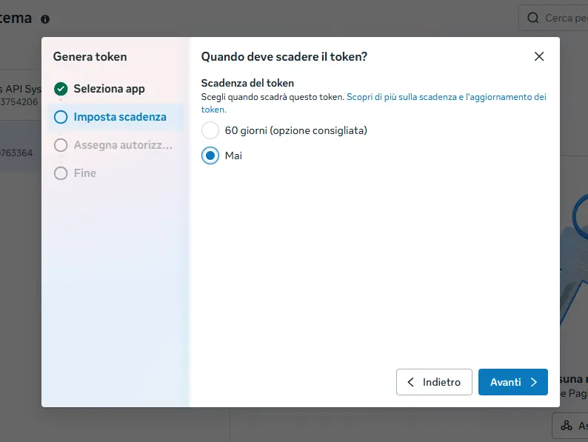The height and width of the screenshot is (442, 588).
Task: Click the right chevron on Avanti
Action: pos(534,382)
